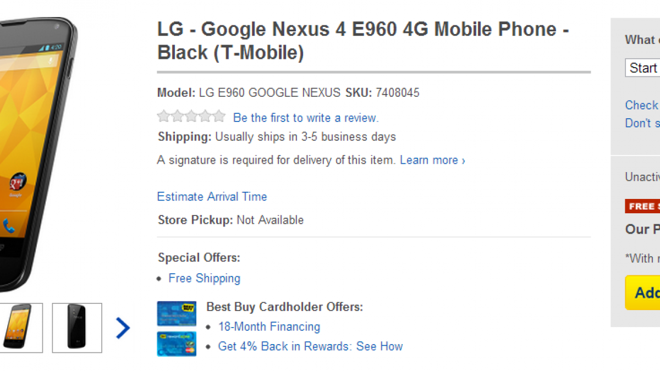This screenshot has height=371, width=660.
Task: Click the first rating star
Action: tap(163, 117)
